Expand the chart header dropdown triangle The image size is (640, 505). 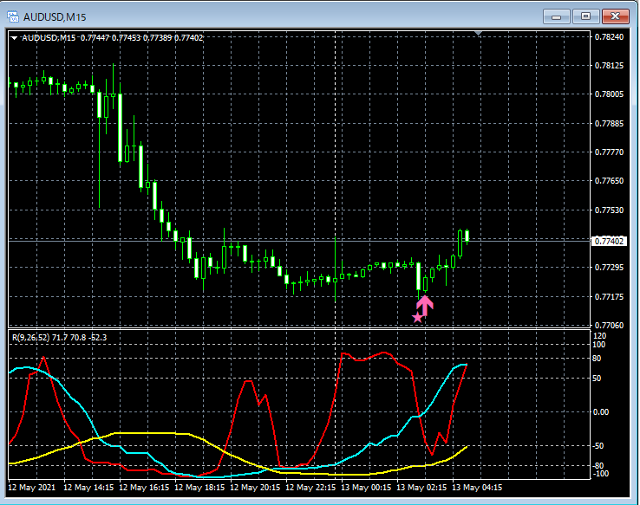click(14, 38)
